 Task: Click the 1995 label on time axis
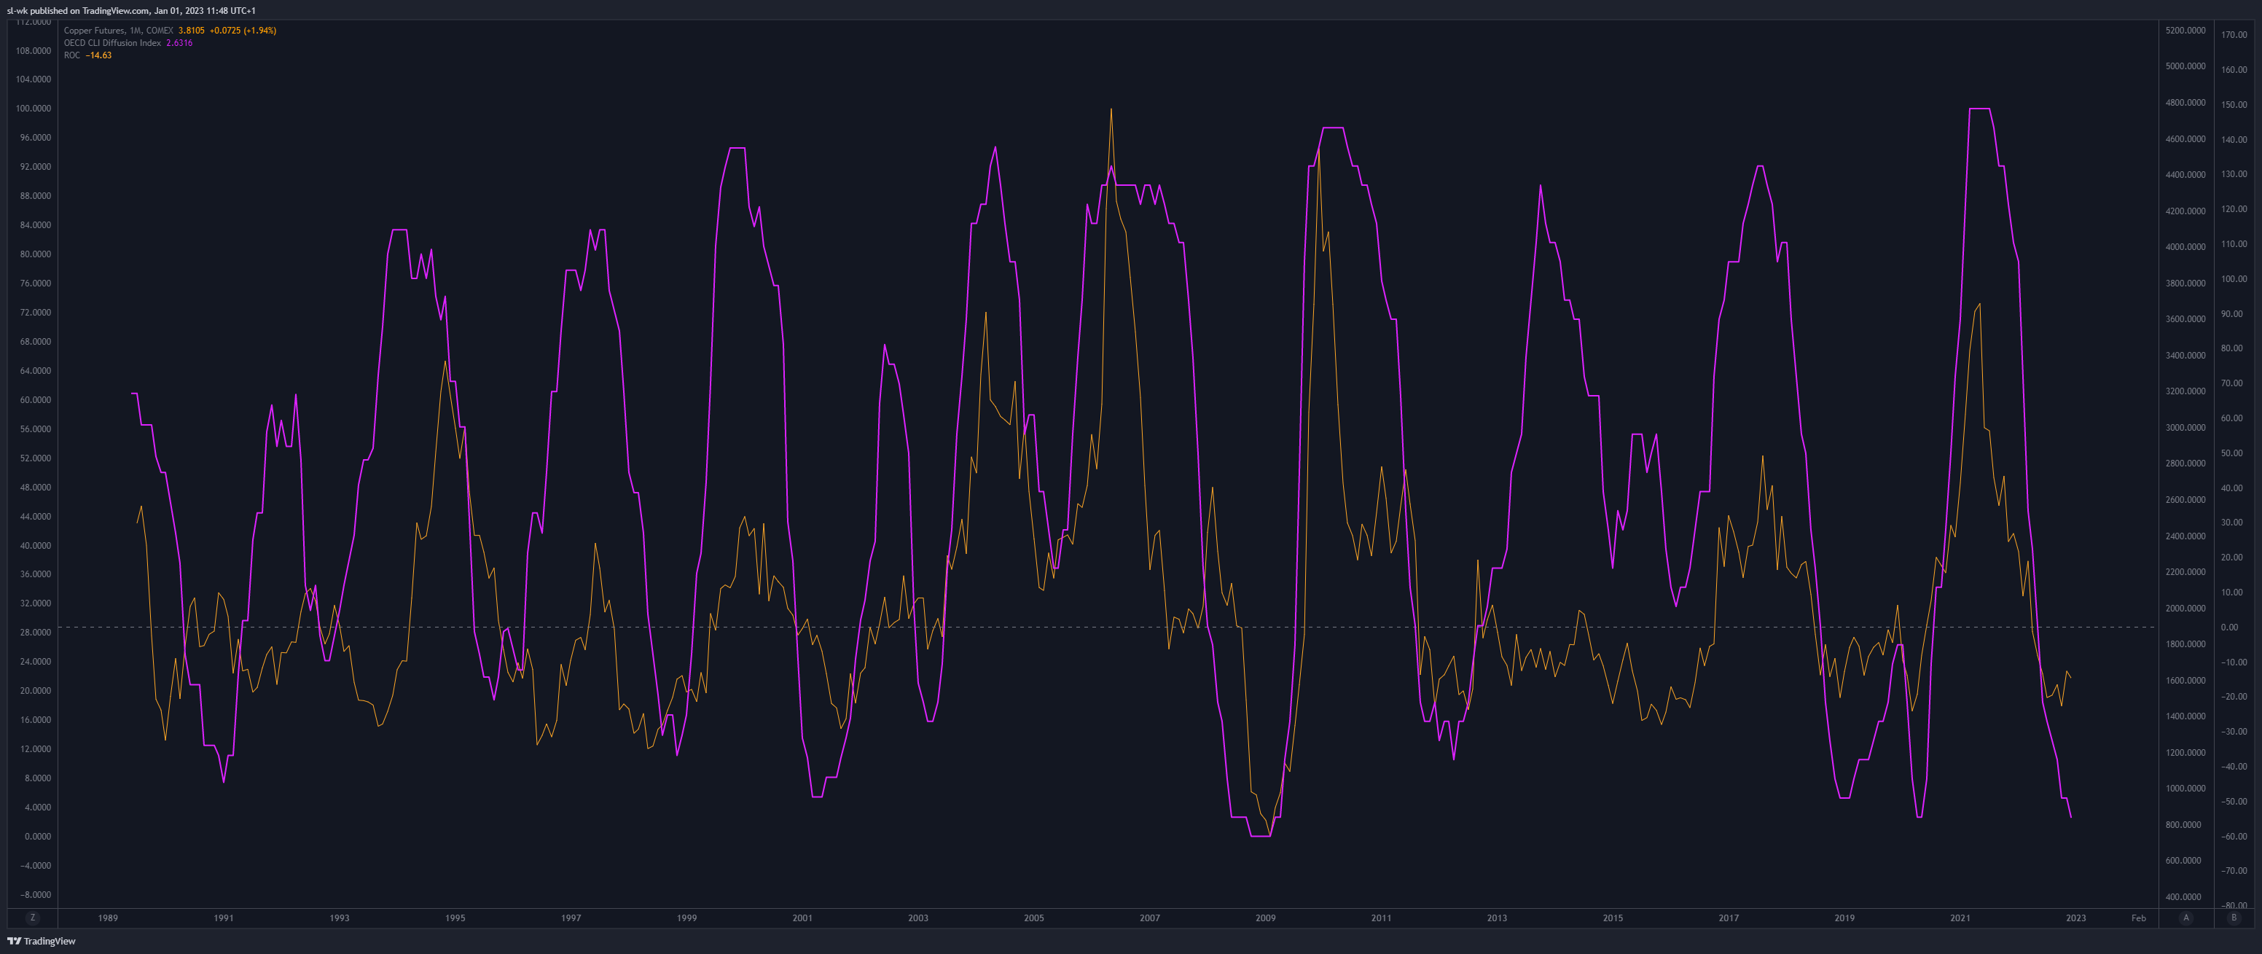[x=455, y=918]
